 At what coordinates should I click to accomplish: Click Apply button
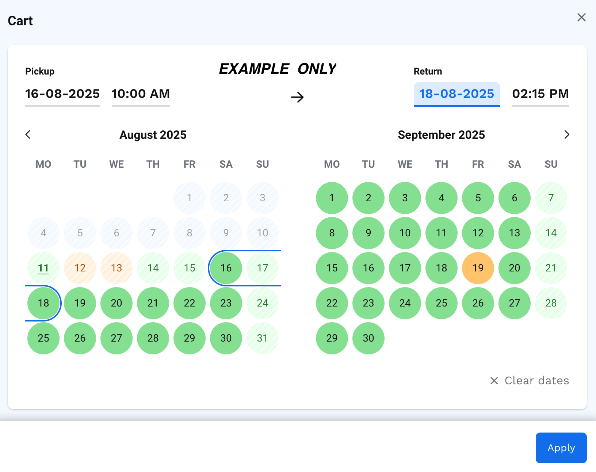tap(561, 448)
